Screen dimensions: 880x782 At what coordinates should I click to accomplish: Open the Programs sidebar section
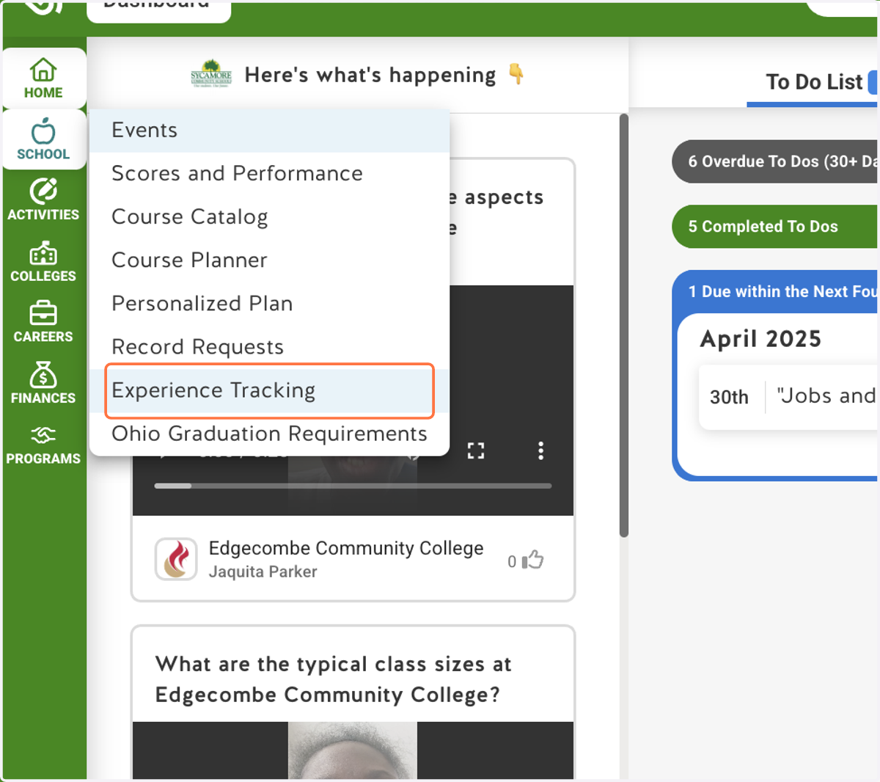[43, 445]
